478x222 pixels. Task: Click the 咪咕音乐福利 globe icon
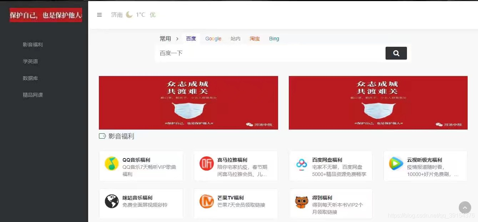click(111, 201)
